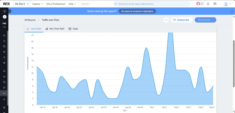Image resolution: width=235 pixels, height=113 pixels.
Task: Switch to the Table tab
Action: pyautogui.click(x=73, y=29)
